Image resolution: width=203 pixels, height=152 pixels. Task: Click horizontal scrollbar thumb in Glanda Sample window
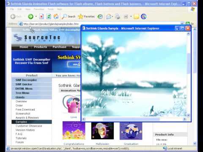[131, 119]
